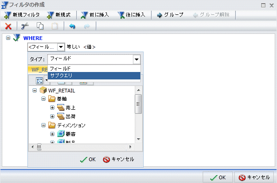This screenshot has width=277, height=183.
Task: Click the redo arrow icon
Action: coord(87,26)
